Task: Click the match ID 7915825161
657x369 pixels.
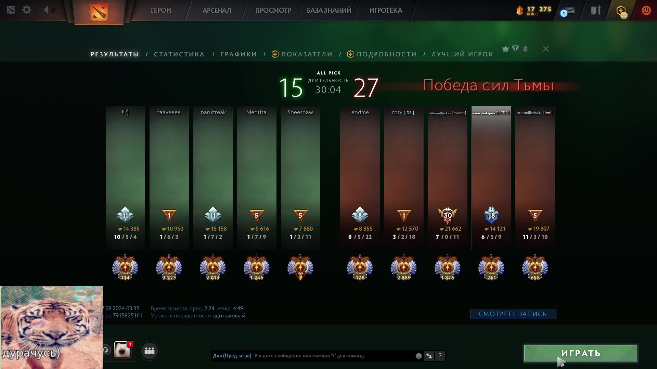Action: [127, 315]
